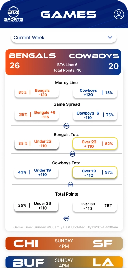The height and width of the screenshot is (268, 128).
Task: Click the BTA badge below Game Spread
Action: (x=66, y=126)
